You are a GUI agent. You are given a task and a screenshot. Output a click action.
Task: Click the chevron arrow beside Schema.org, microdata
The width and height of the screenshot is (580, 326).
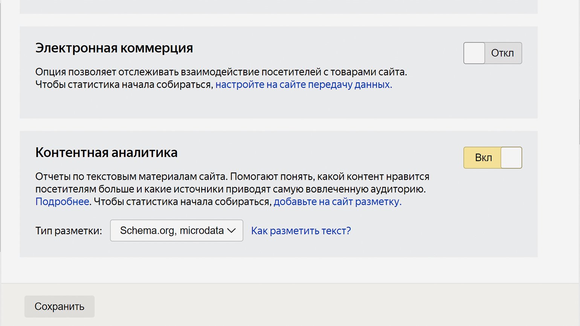(x=231, y=230)
